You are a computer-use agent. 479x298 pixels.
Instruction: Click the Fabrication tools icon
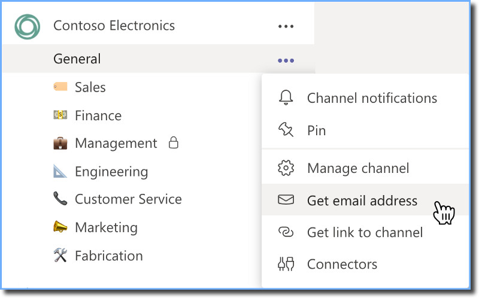point(60,255)
